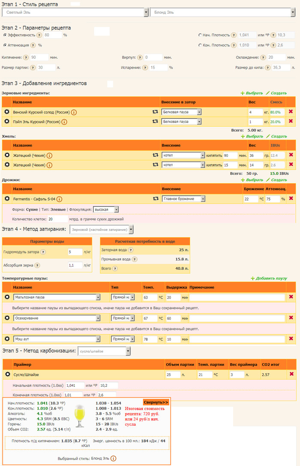Image resolution: width=300 pixels, height=466 pixels.
Task: Remove the Осахаривание temperature pause
Action: coord(291,317)
